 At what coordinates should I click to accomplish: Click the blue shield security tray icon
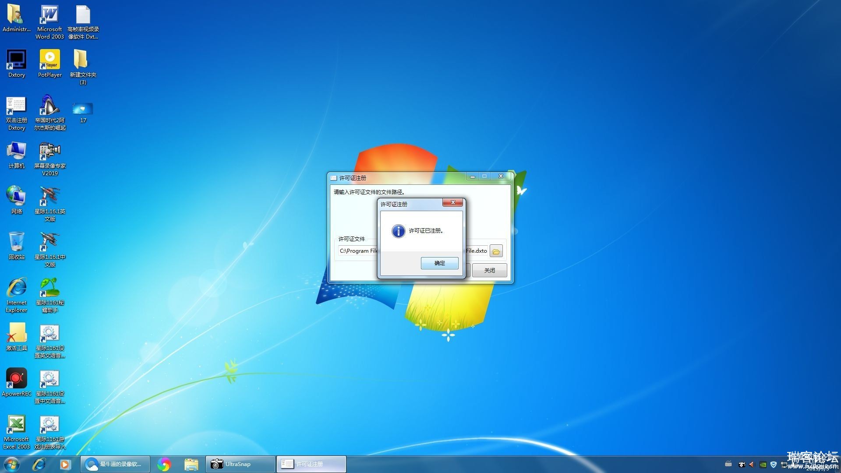[x=774, y=464]
